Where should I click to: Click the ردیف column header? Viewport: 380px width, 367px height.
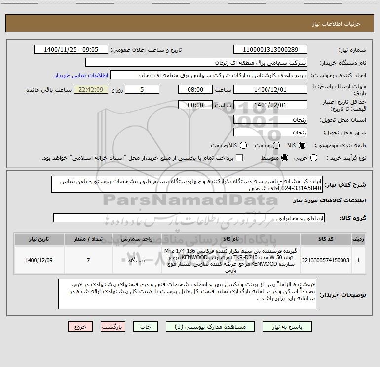coord(358,239)
